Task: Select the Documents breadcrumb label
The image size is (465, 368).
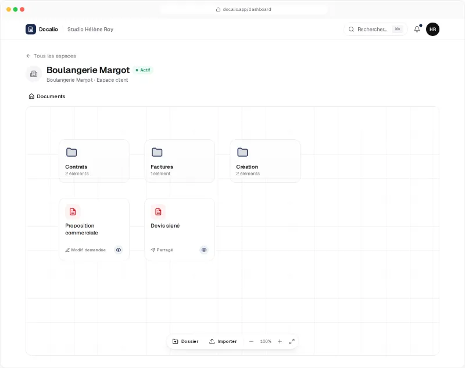Action: point(51,96)
